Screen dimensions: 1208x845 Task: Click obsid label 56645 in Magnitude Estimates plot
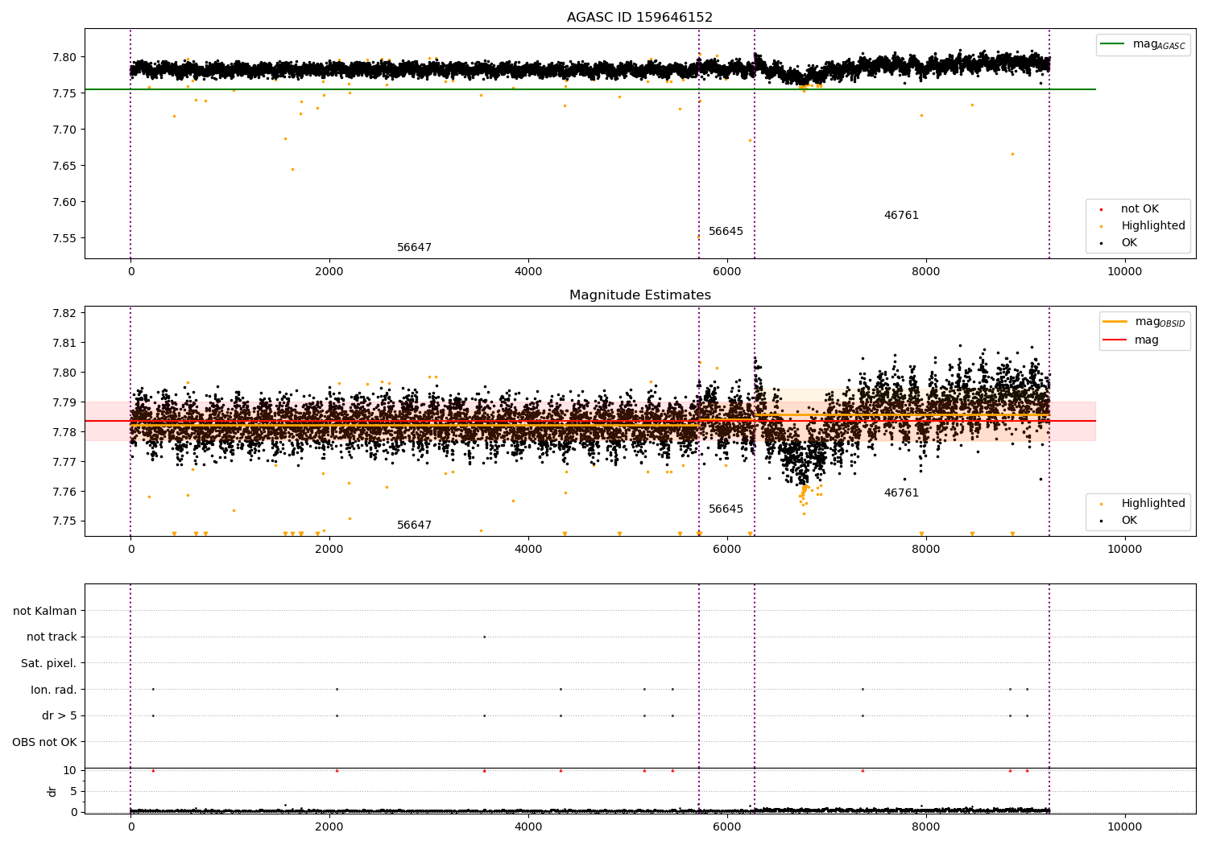(726, 509)
